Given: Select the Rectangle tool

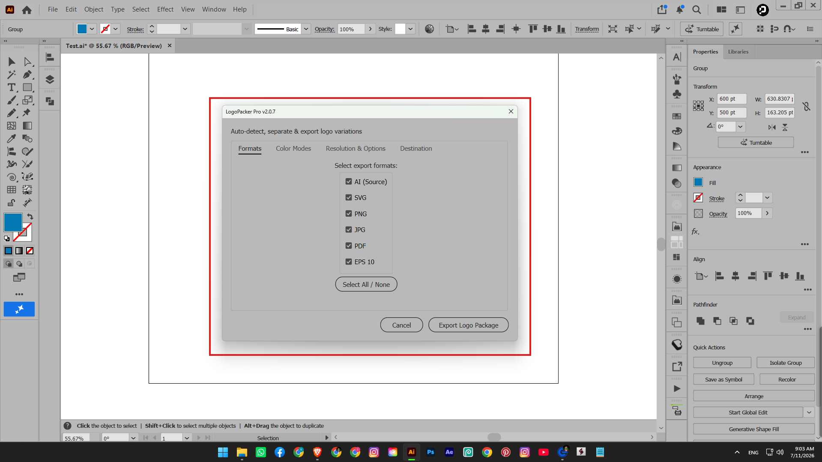Looking at the screenshot, I should point(27,87).
